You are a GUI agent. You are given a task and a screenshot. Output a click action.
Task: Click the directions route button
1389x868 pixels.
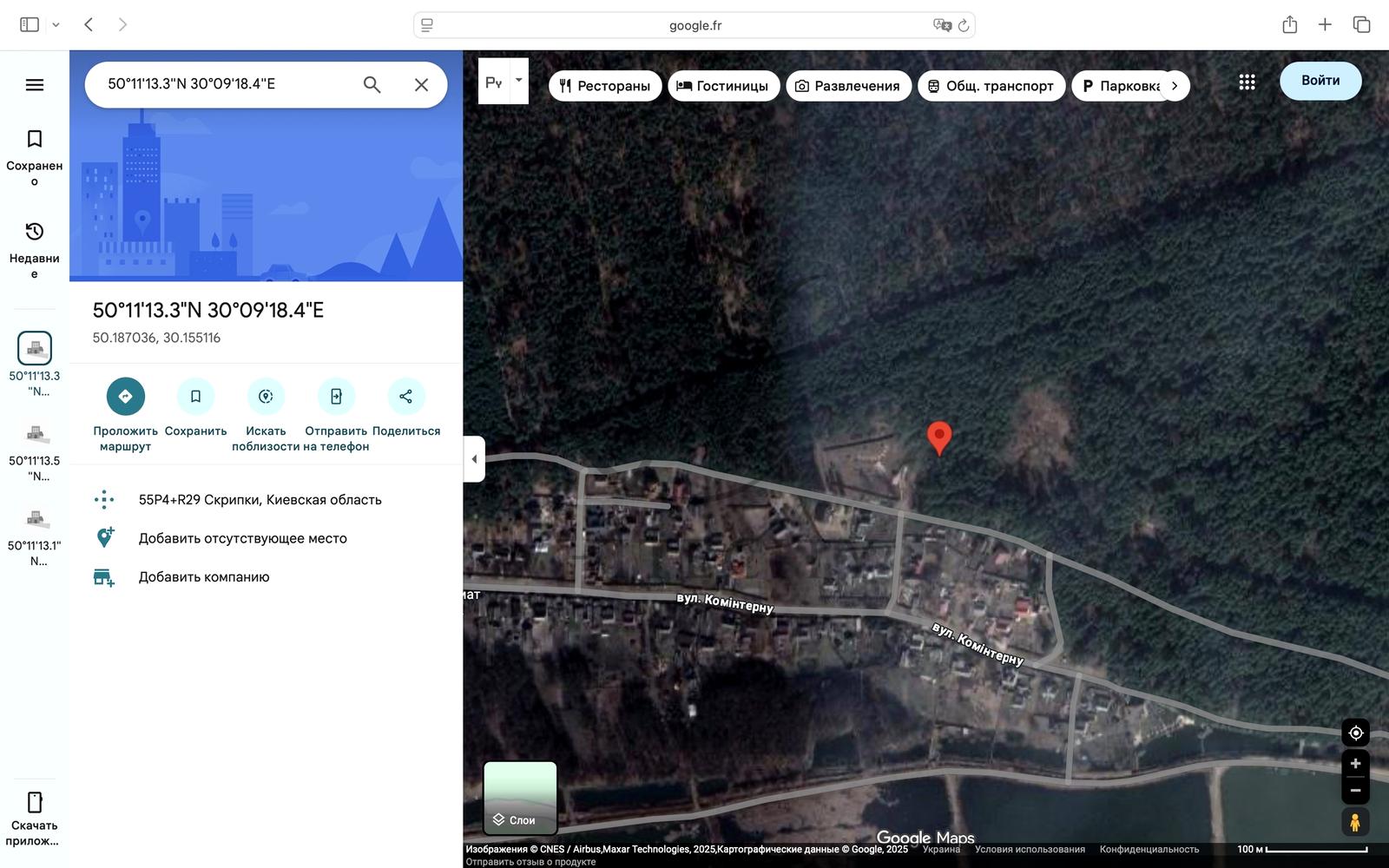click(126, 397)
